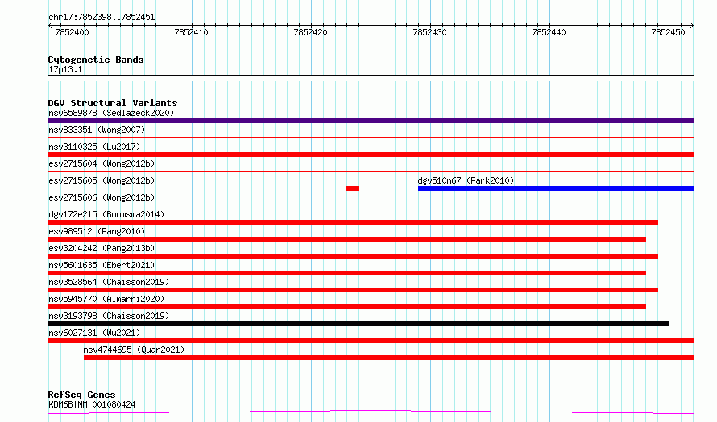Viewport: 717px width, 422px height.
Task: Open nsv3193798 (Chaisson2019) label
Action: (109, 316)
